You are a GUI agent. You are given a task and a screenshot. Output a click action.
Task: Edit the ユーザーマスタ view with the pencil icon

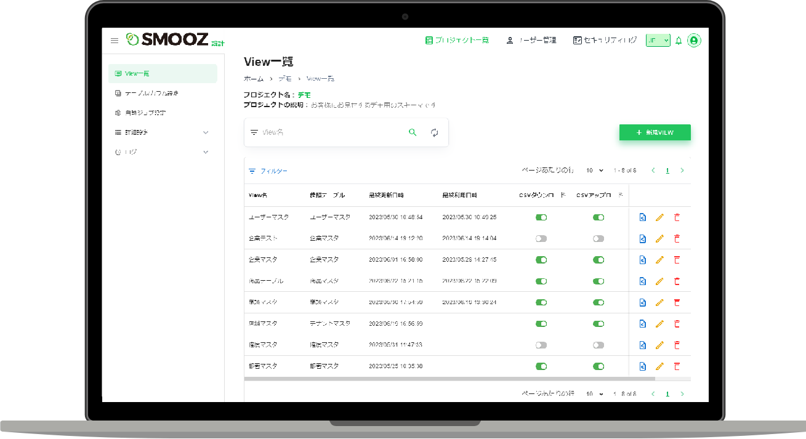tap(659, 217)
